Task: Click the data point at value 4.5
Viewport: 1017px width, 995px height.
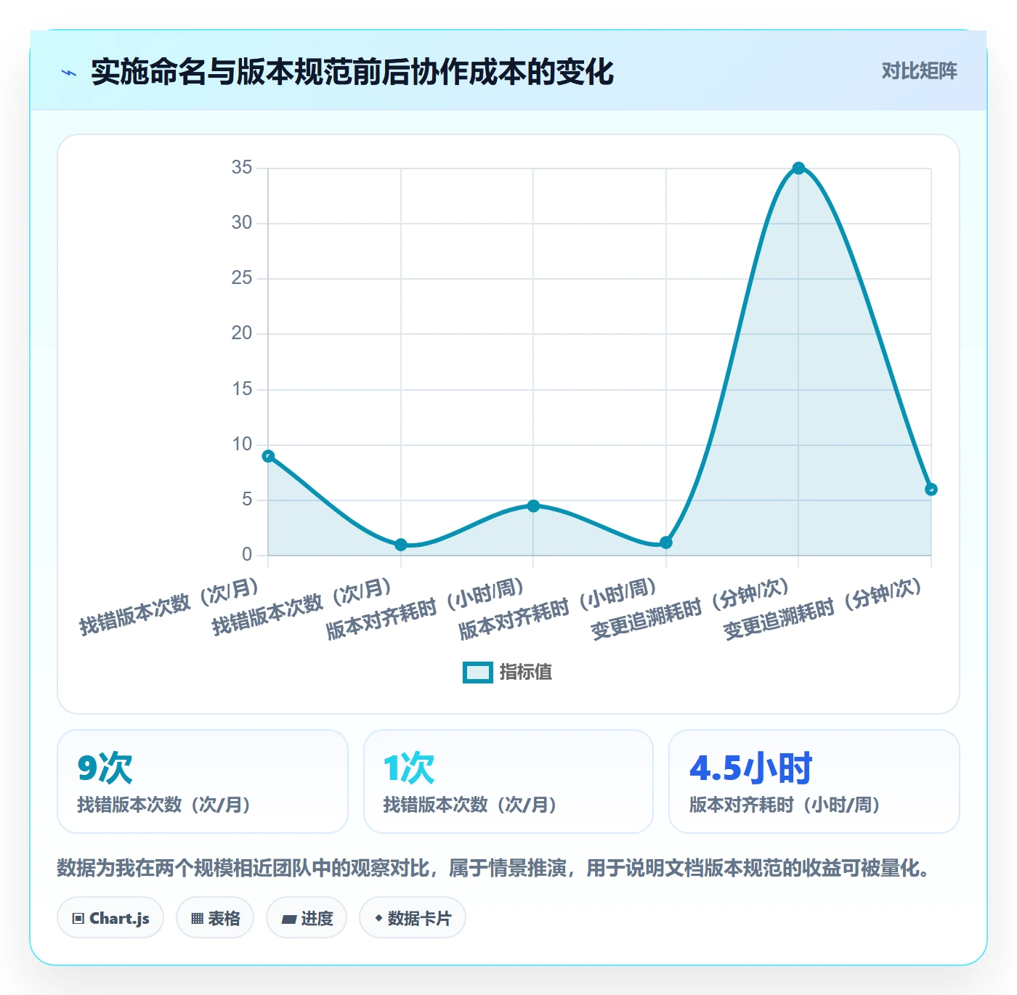Action: [533, 506]
